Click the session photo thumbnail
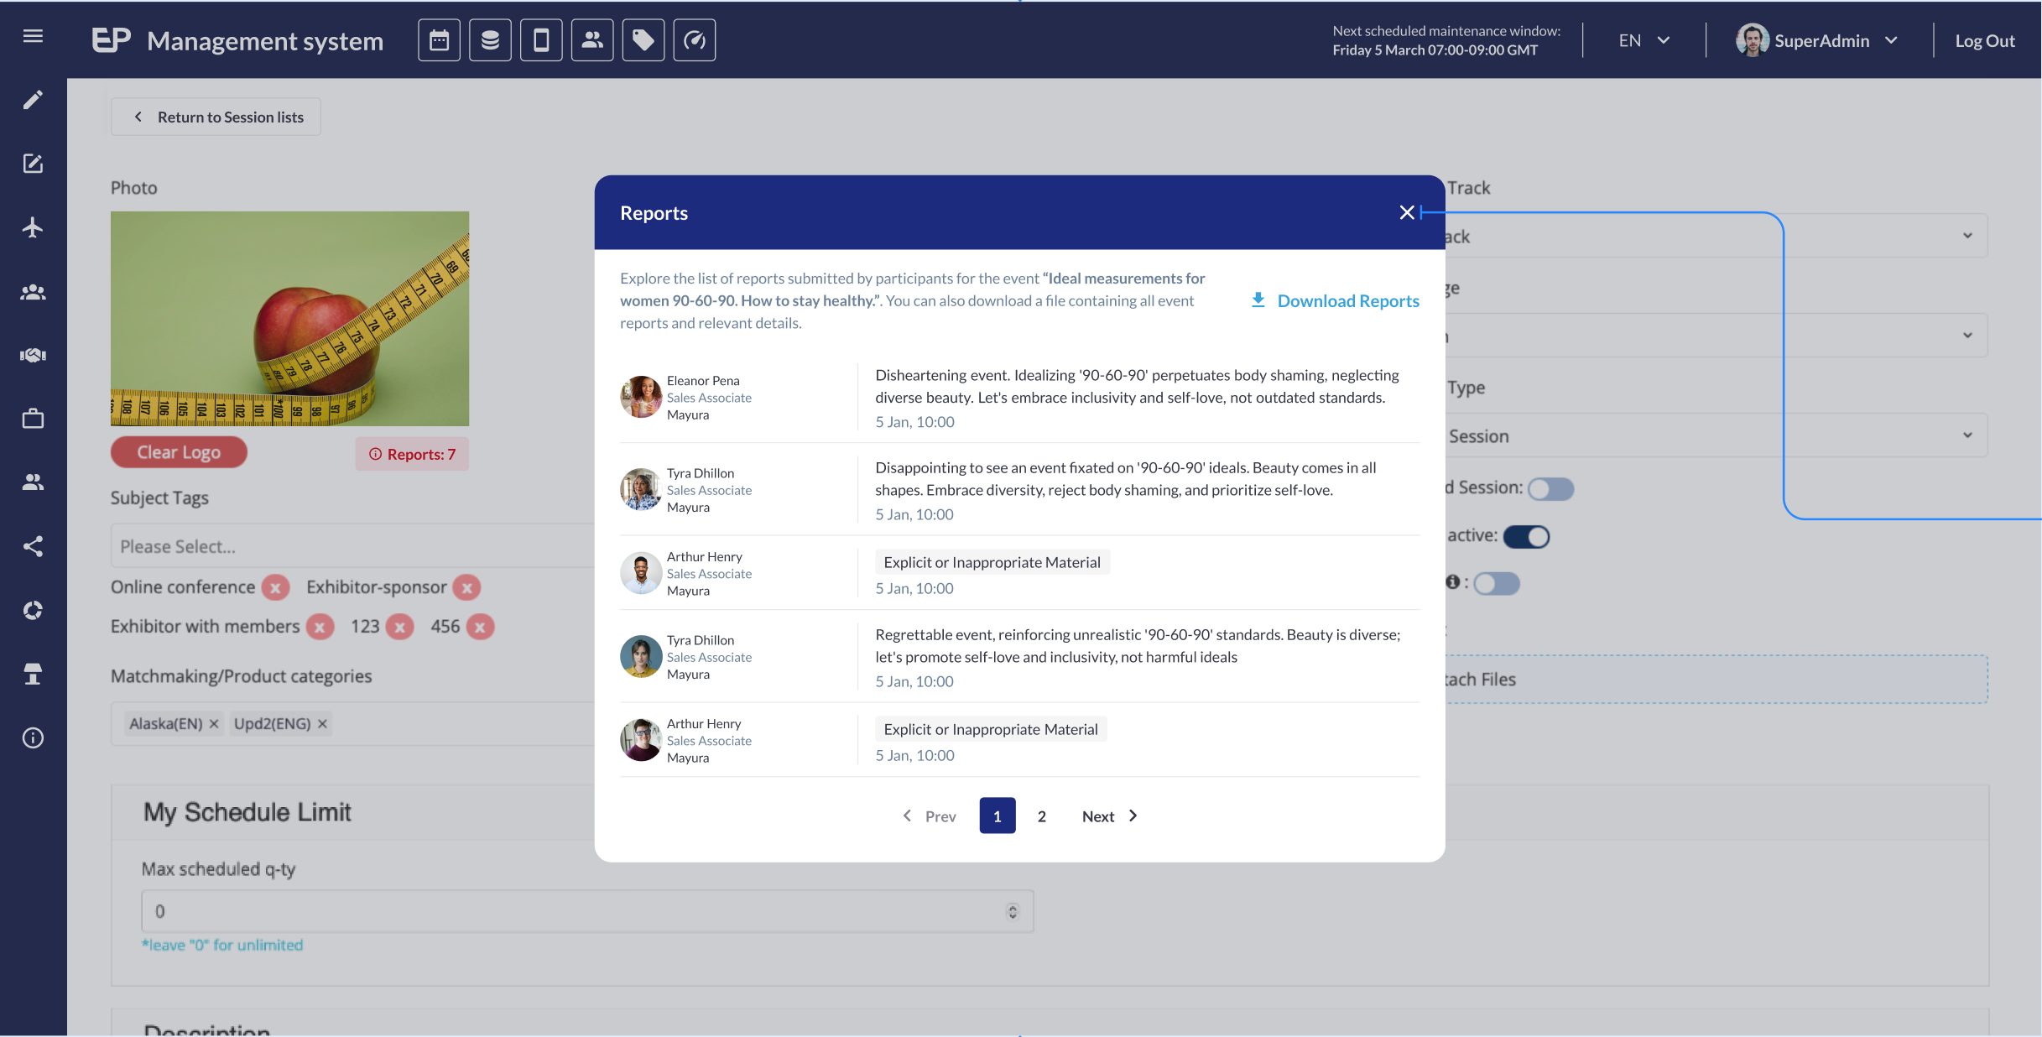Screen dimensions: 2042x1037 [289, 318]
